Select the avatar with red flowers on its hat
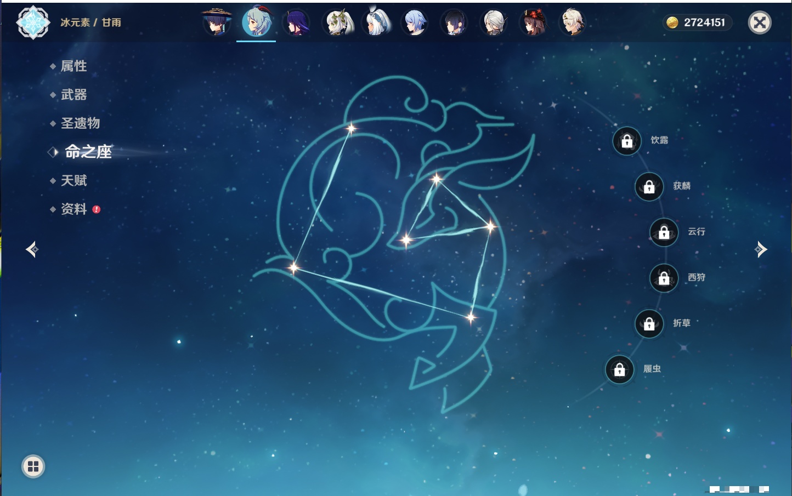Viewport: 792px width, 496px height. click(534, 23)
